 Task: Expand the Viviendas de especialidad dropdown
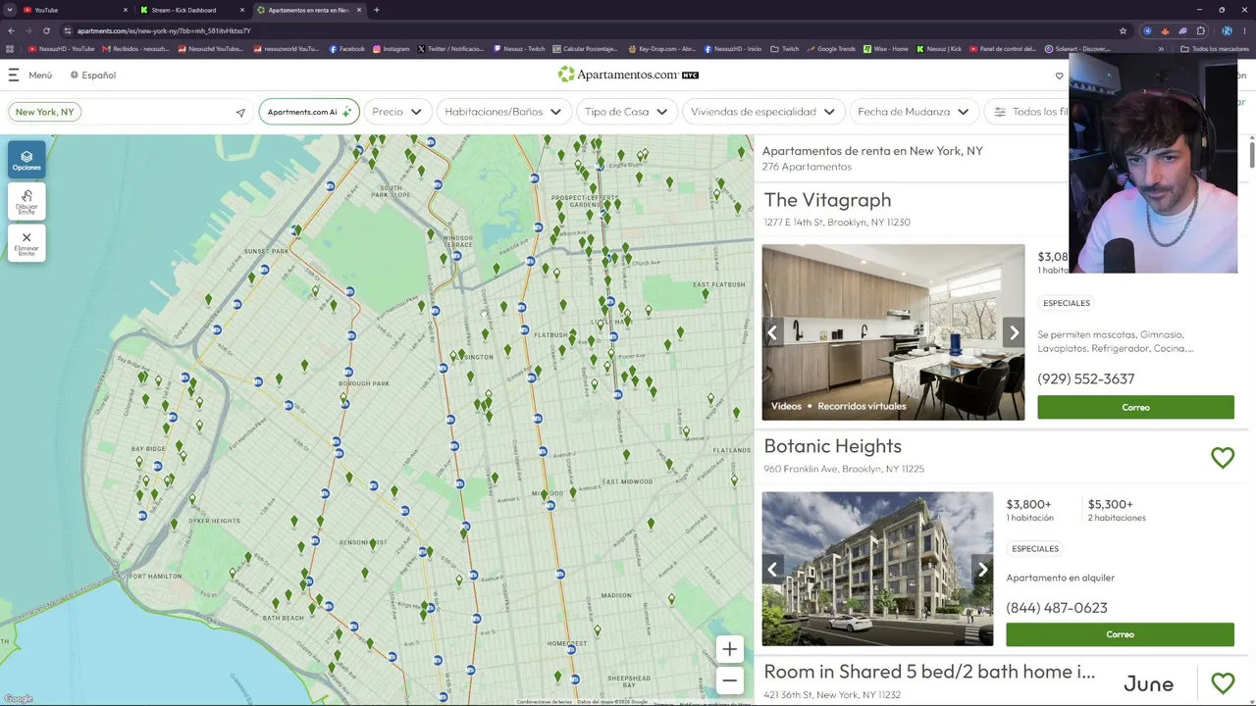click(762, 112)
